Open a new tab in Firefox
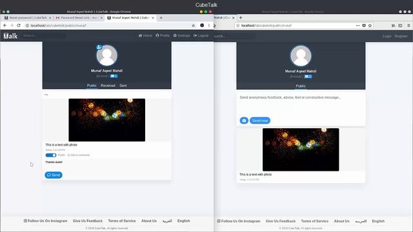This screenshot has width=413, height=232. pyautogui.click(x=241, y=18)
